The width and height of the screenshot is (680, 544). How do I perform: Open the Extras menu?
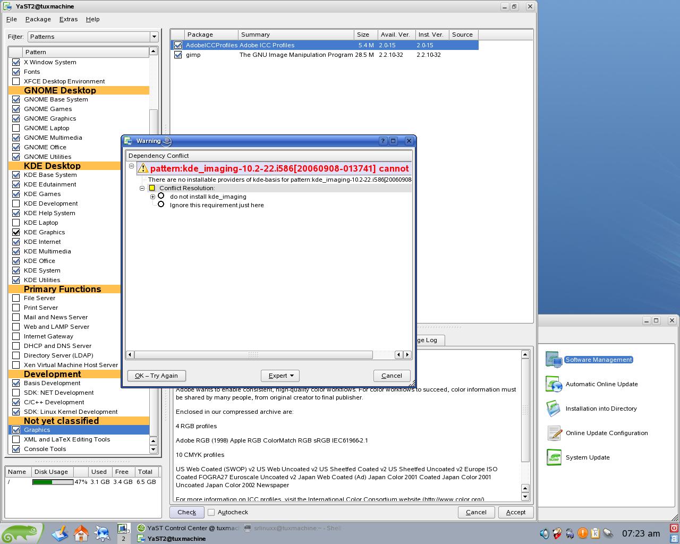[69, 19]
